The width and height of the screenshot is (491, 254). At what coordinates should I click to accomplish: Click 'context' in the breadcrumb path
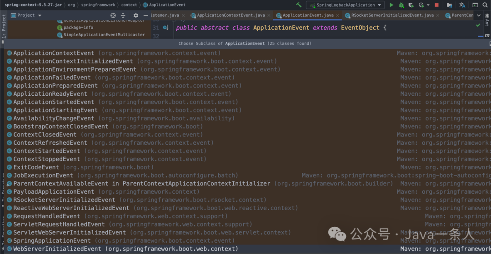pyautogui.click(x=129, y=5)
